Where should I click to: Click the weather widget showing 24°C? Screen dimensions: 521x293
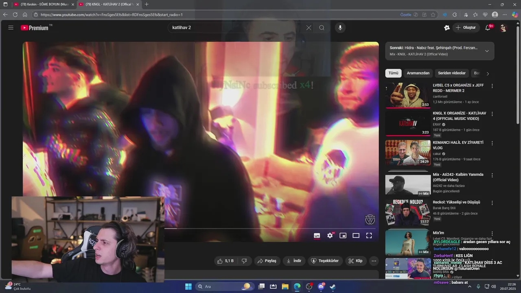[x=18, y=286]
